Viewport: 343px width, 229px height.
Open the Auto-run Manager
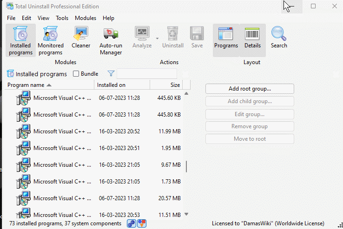click(111, 41)
